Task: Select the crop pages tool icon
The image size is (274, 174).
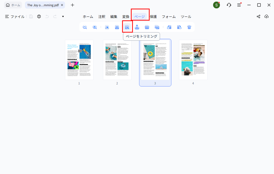Action: [x=127, y=27]
